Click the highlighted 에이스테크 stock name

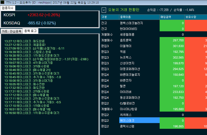pyautogui.click(x=139, y=120)
